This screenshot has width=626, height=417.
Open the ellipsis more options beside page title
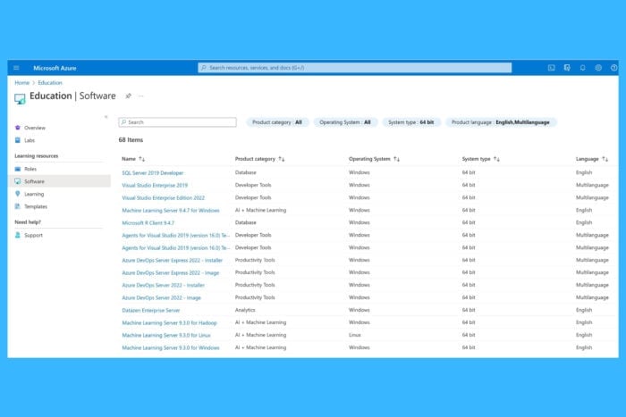click(140, 96)
